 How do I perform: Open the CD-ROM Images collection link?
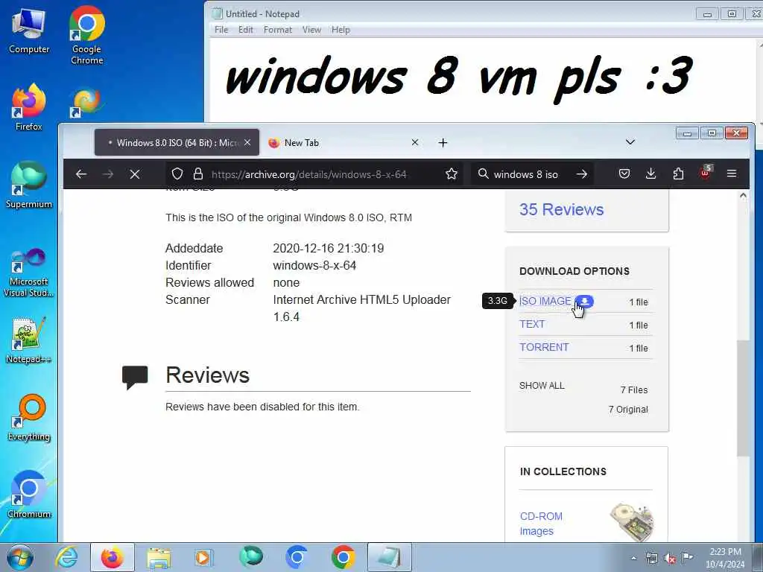pos(541,524)
